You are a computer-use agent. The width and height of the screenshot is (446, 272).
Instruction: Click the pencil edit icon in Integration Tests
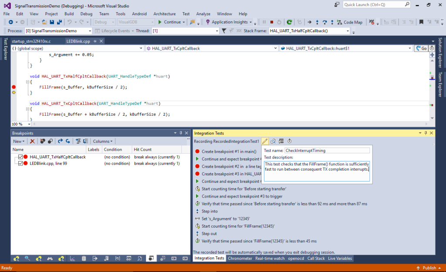[265, 141]
